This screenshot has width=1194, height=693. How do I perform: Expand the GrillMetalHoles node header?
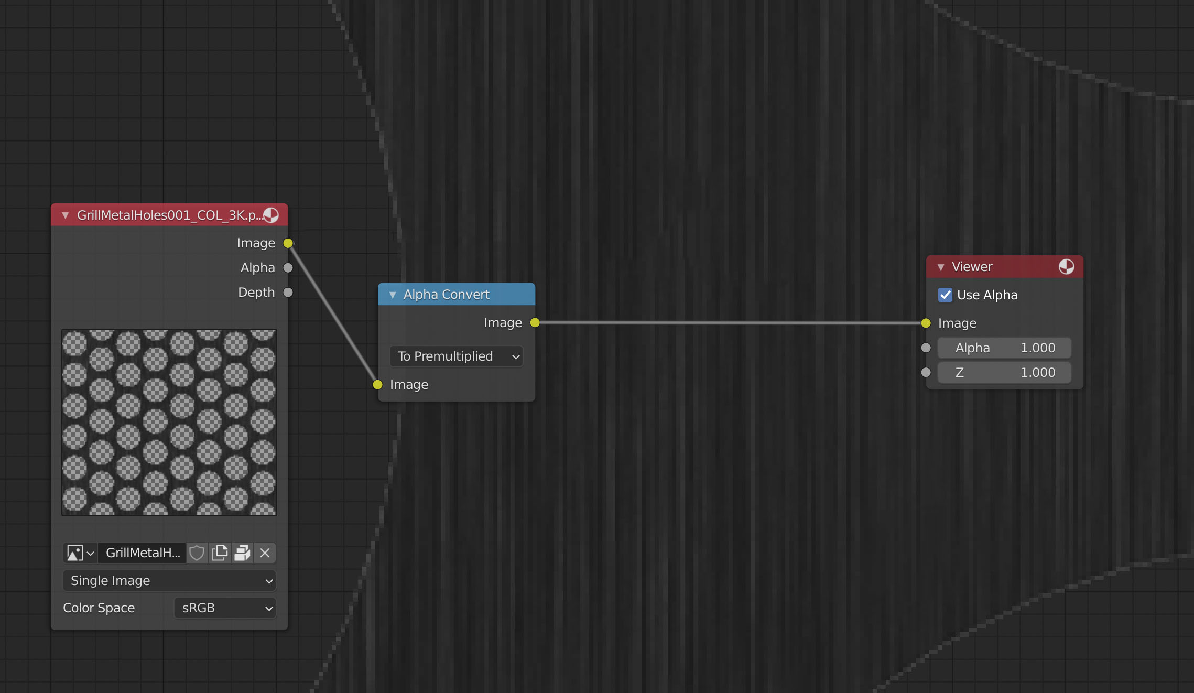point(65,214)
